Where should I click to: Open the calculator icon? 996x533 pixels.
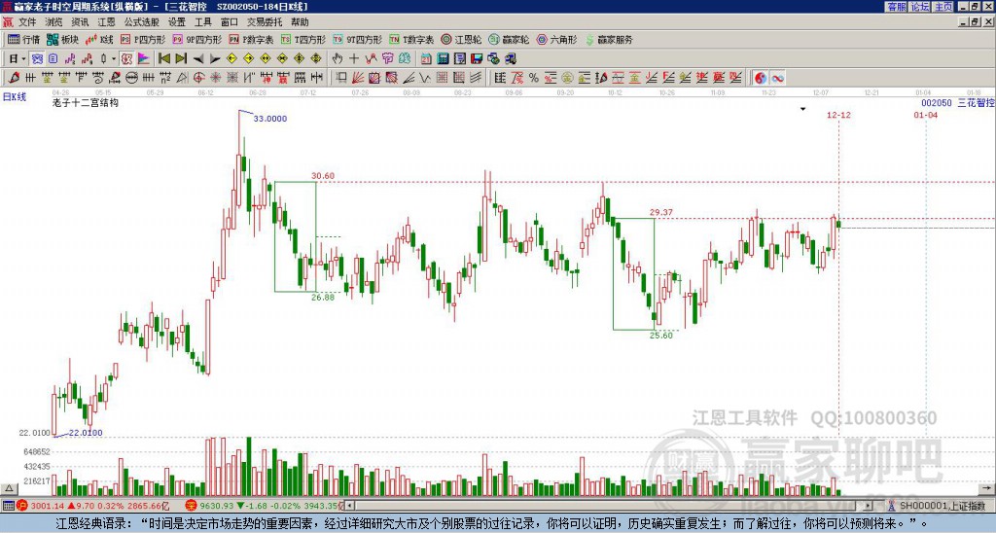click(x=444, y=59)
